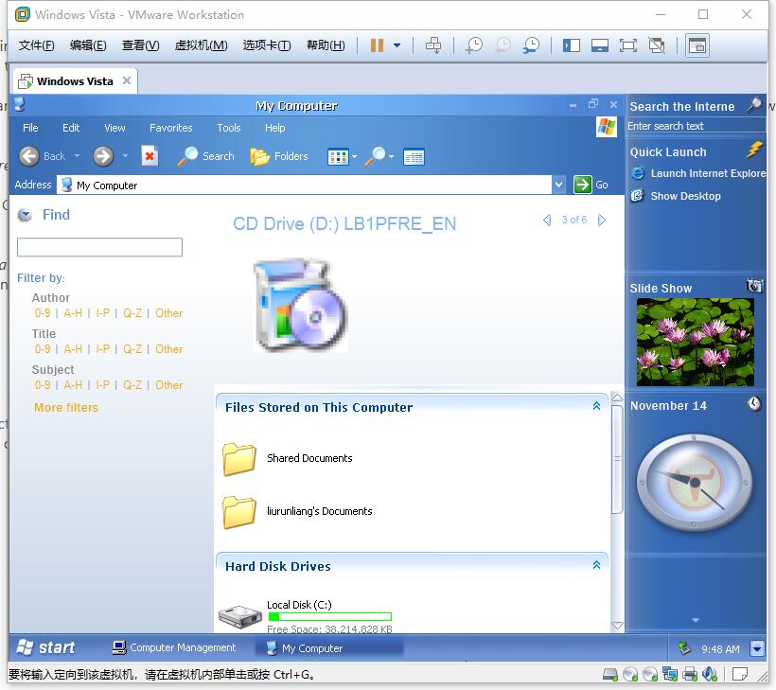Click the Local Disk free space bar

pos(329,617)
